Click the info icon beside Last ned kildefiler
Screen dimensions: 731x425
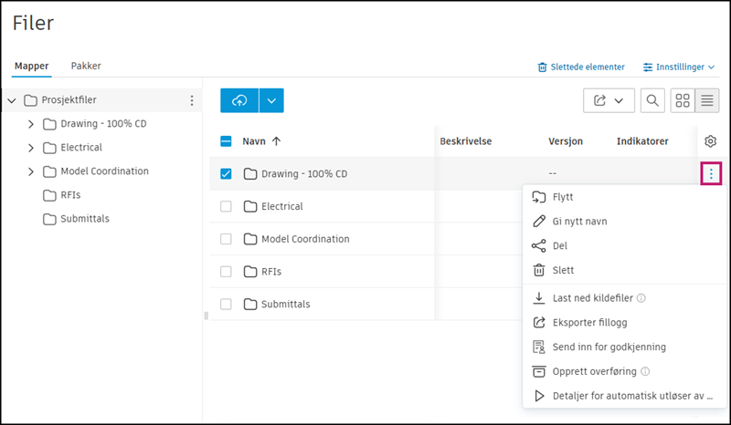641,297
